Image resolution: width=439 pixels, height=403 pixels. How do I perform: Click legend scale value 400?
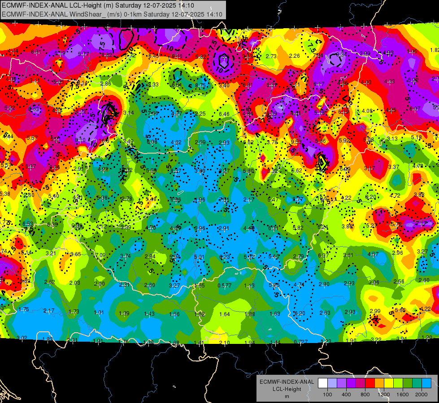point(346,394)
